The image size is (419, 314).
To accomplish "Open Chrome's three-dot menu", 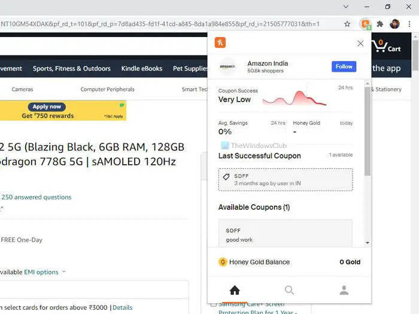I will point(409,24).
